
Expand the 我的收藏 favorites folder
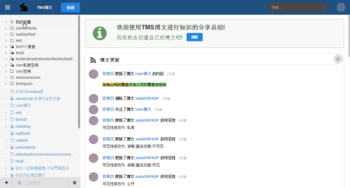coord(6,22)
